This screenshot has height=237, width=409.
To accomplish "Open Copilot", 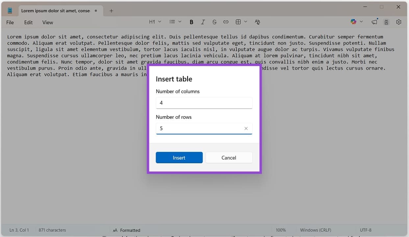I will 353,21.
